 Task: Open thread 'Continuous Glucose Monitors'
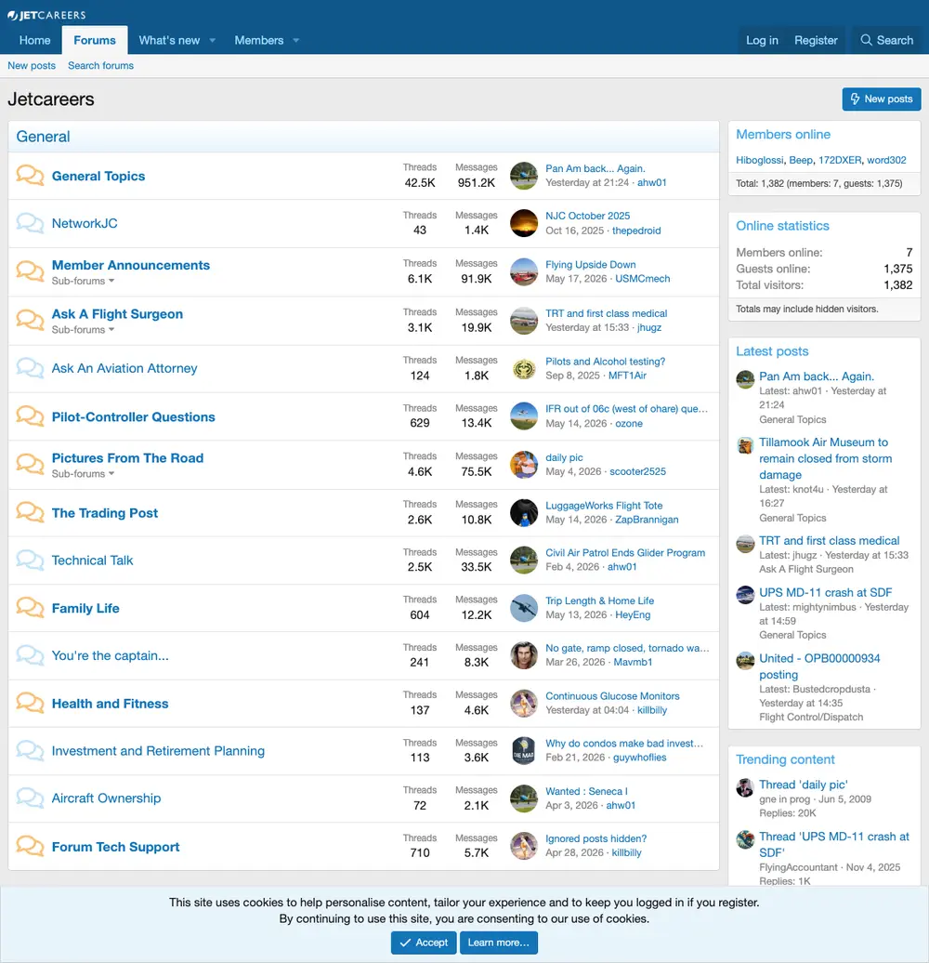tap(612, 696)
